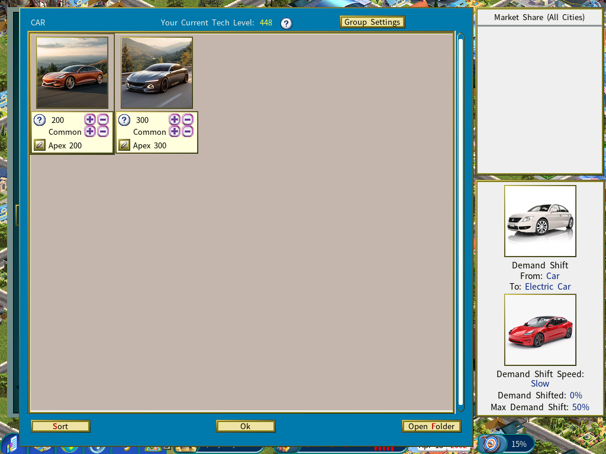This screenshot has width=606, height=454.
Task: Select the orange Apex 200 car thumbnail
Action: pos(72,73)
